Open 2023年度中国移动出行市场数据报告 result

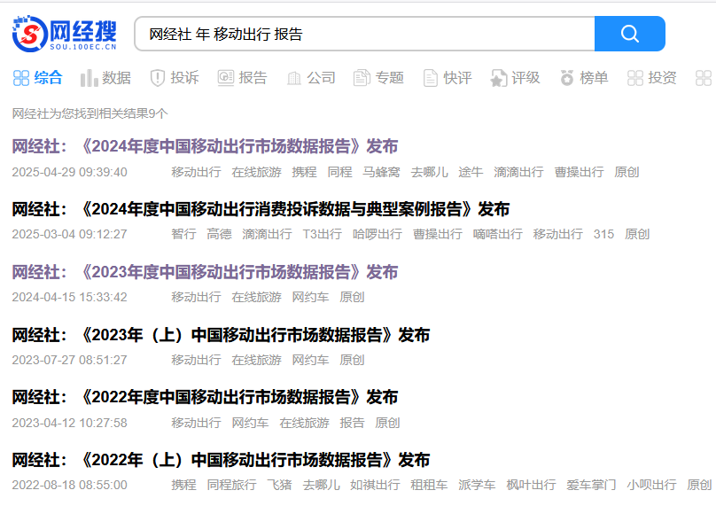[x=205, y=272]
